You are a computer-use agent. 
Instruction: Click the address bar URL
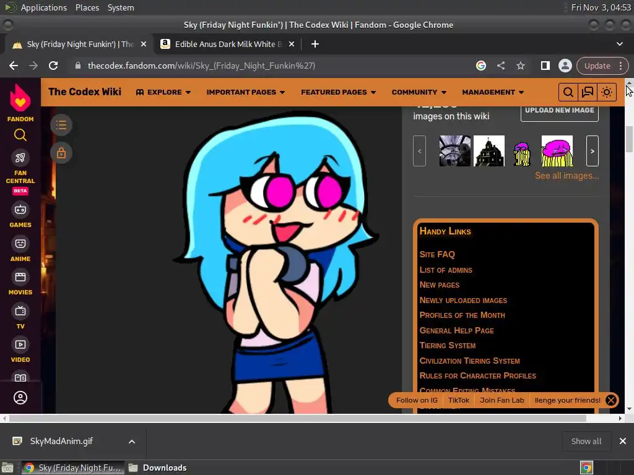tap(201, 66)
